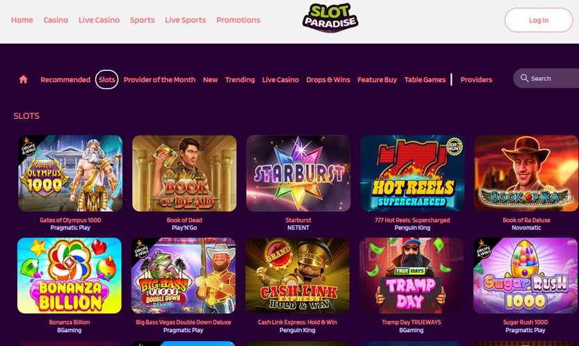Go to Promotions in top menu

tap(238, 20)
